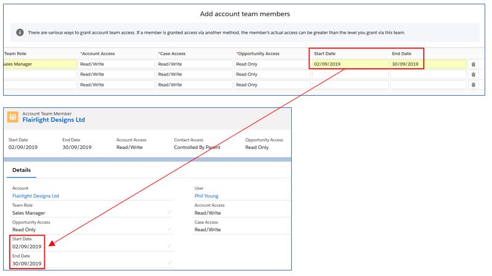
Task: Click the End Date field 30/09/2019 in table
Action: coord(428,64)
